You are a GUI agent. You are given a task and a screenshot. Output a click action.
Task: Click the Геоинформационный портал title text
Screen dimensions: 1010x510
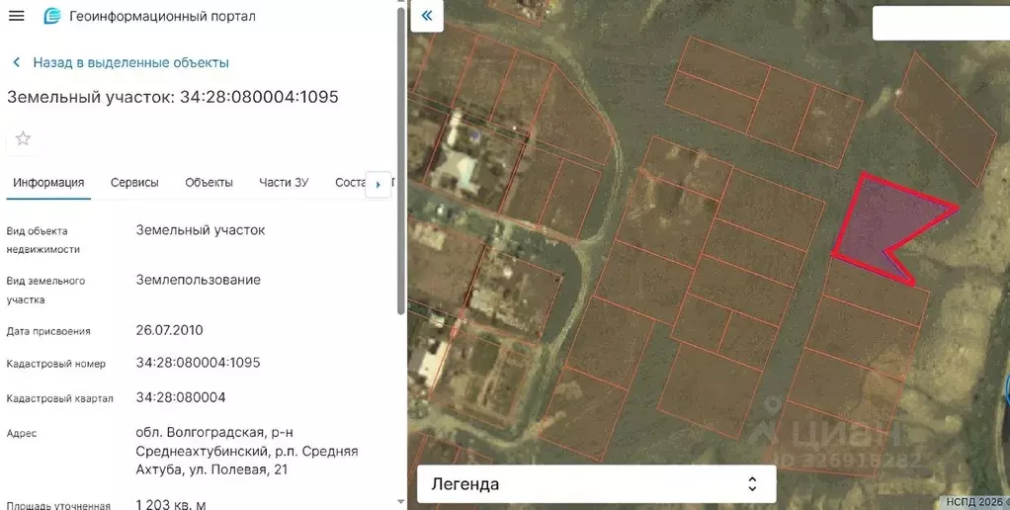(x=162, y=17)
